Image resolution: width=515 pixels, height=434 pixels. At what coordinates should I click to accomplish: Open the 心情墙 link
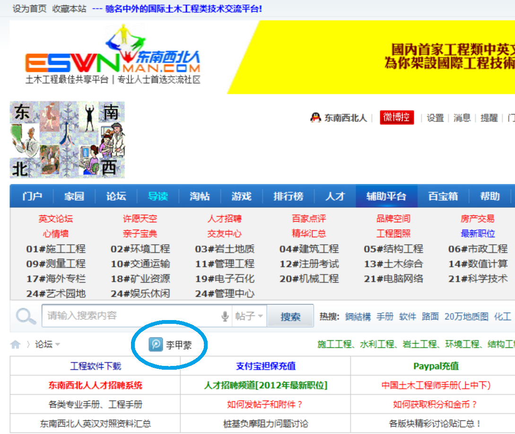[x=56, y=234]
